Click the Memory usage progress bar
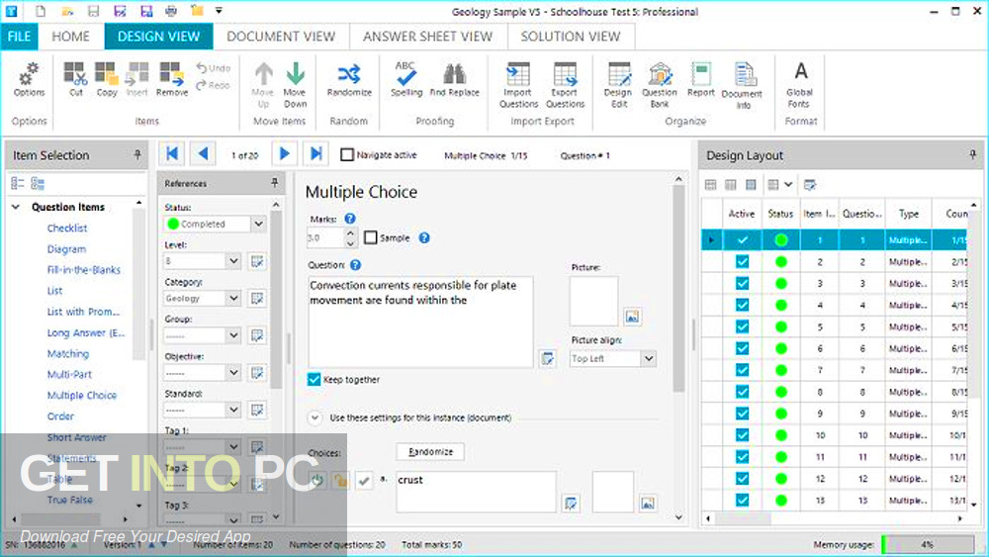 928,544
